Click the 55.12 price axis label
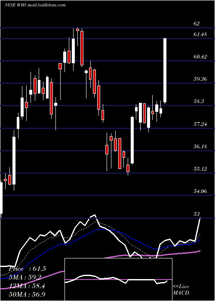The width and height of the screenshot is (215, 301). tap(200, 169)
